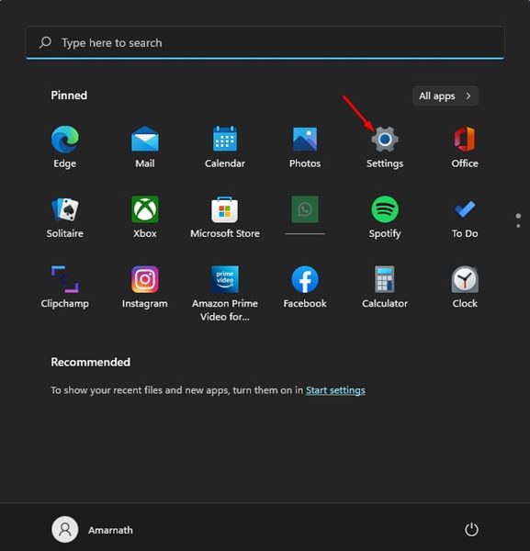Go to next pinned page dot
This screenshot has width=530, height=551.
[x=518, y=226]
